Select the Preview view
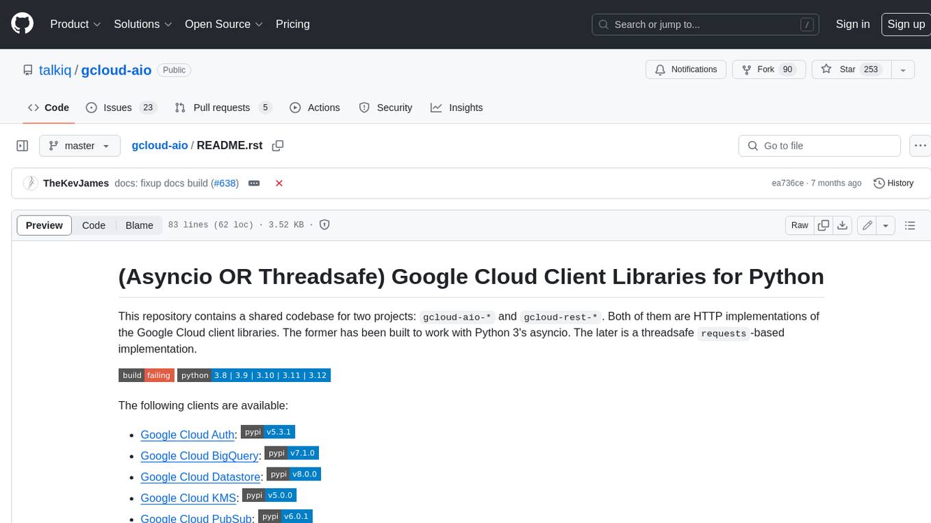 coord(44,225)
